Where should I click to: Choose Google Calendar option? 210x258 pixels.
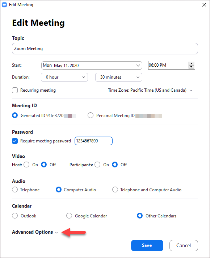coord(69,216)
